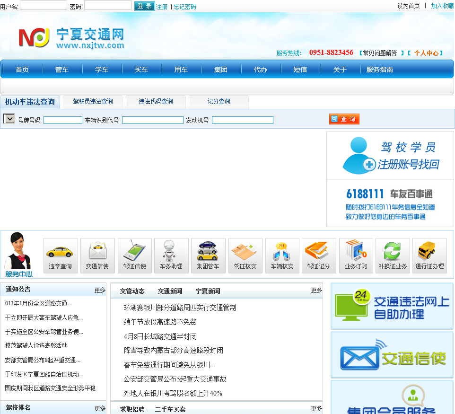Open the 驾证核实 package icon
This screenshot has width=455, height=414.
click(x=245, y=255)
